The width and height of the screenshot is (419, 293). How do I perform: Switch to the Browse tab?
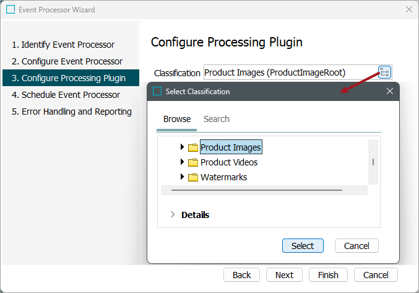(176, 119)
